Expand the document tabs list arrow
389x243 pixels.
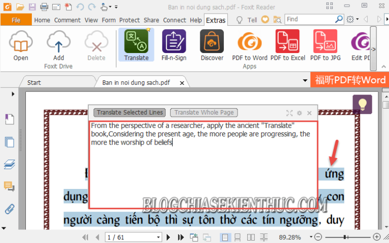(x=305, y=80)
